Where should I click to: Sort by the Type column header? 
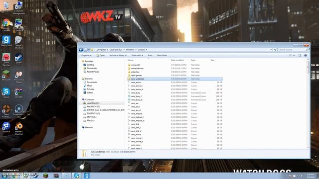(193, 60)
